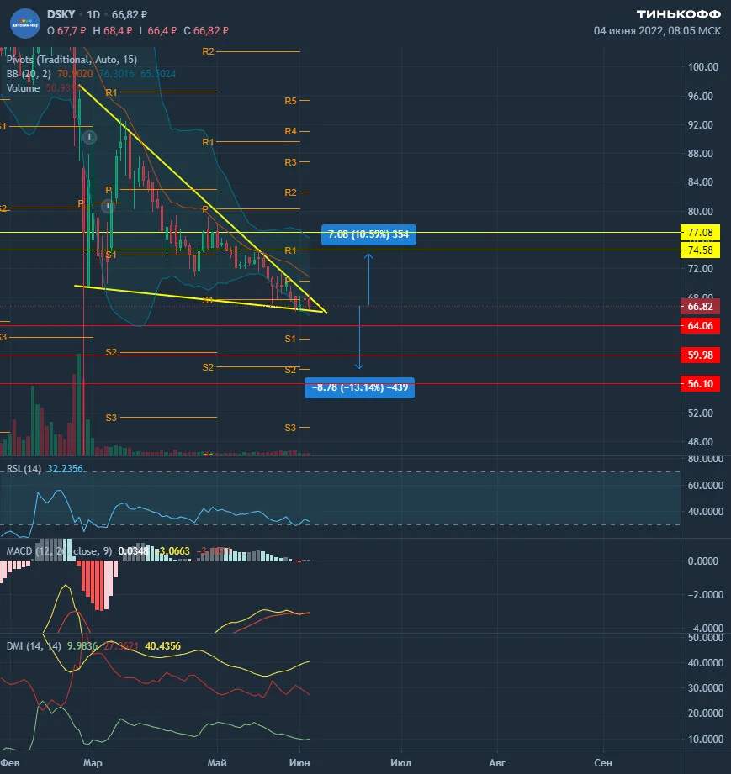Click the ТИНЬКОФФ brand logo
Viewport: 731px width, 774px height.
tap(678, 14)
